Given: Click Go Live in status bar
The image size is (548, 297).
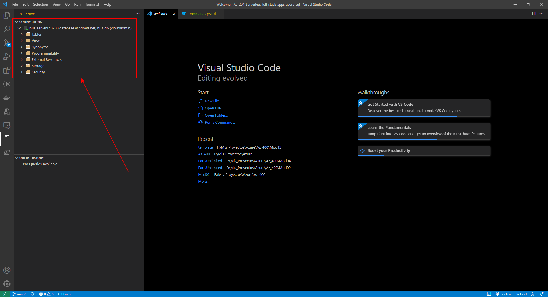Looking at the screenshot, I should tap(504, 294).
